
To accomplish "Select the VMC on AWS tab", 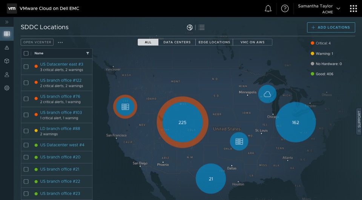I will coord(252,42).
